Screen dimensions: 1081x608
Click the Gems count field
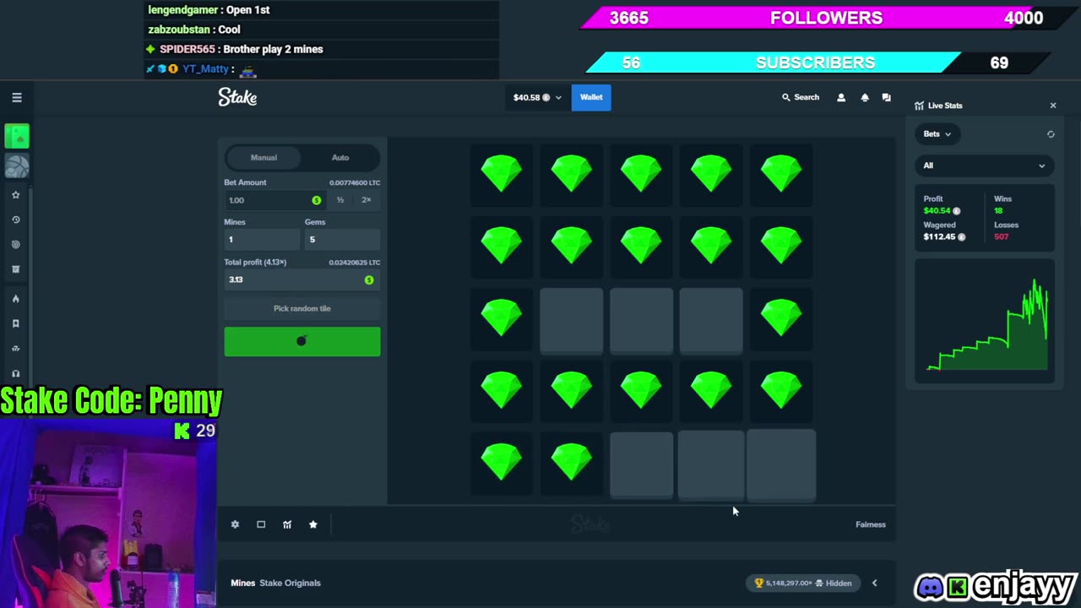click(x=342, y=239)
